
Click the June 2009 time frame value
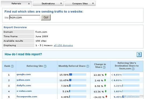[x=42, y=36]
